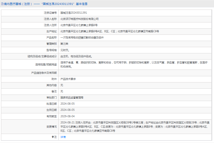214x143 pixels.
Task: Select approval department 国家药品监督管理局
Action: point(72,98)
